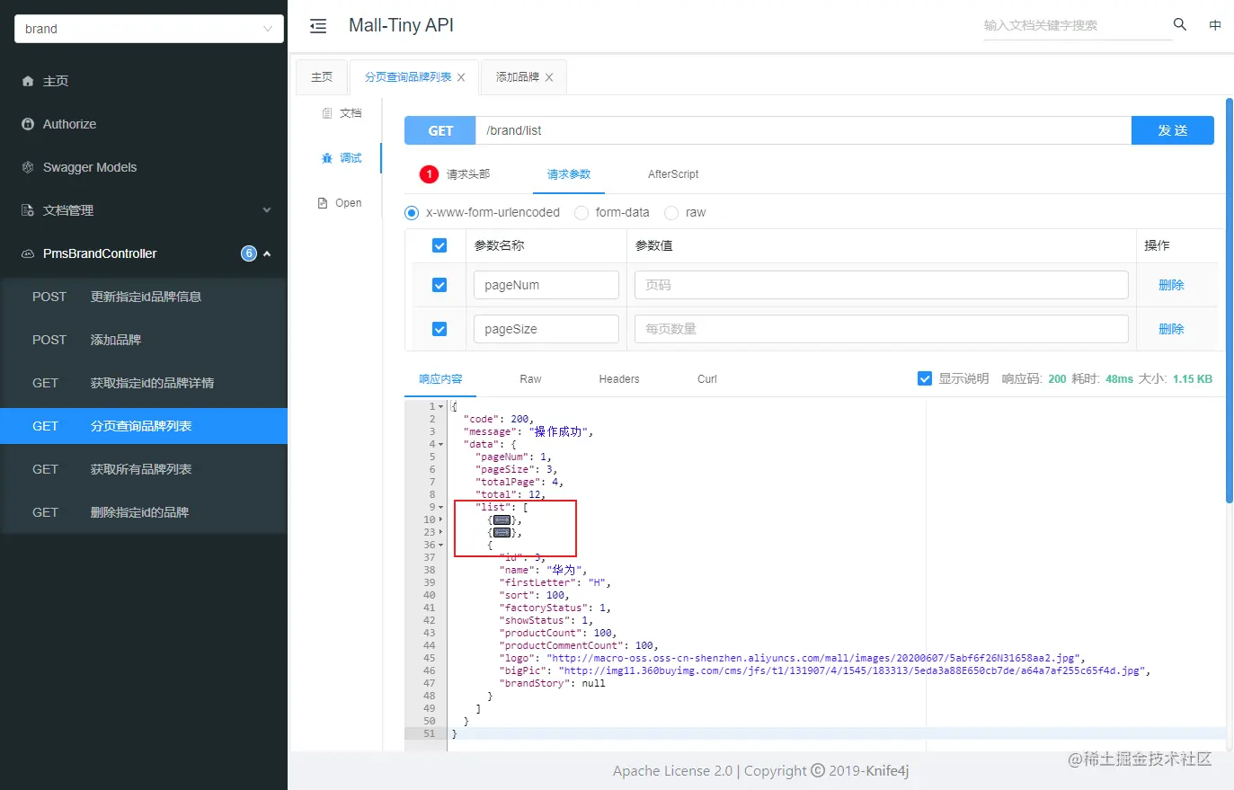Click the red badge on 请求头部
The height and width of the screenshot is (790, 1234).
429,174
